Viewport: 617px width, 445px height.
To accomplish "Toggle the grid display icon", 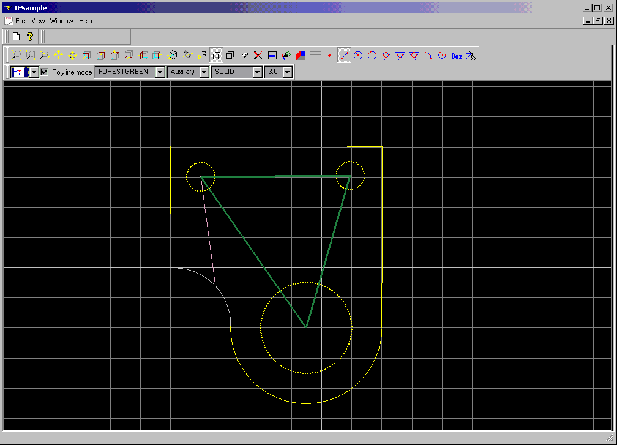I will pos(315,56).
